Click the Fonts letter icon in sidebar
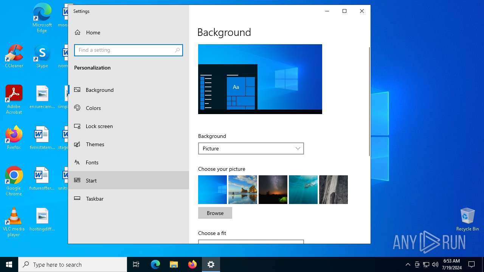Image resolution: width=484 pixels, height=272 pixels. click(77, 162)
